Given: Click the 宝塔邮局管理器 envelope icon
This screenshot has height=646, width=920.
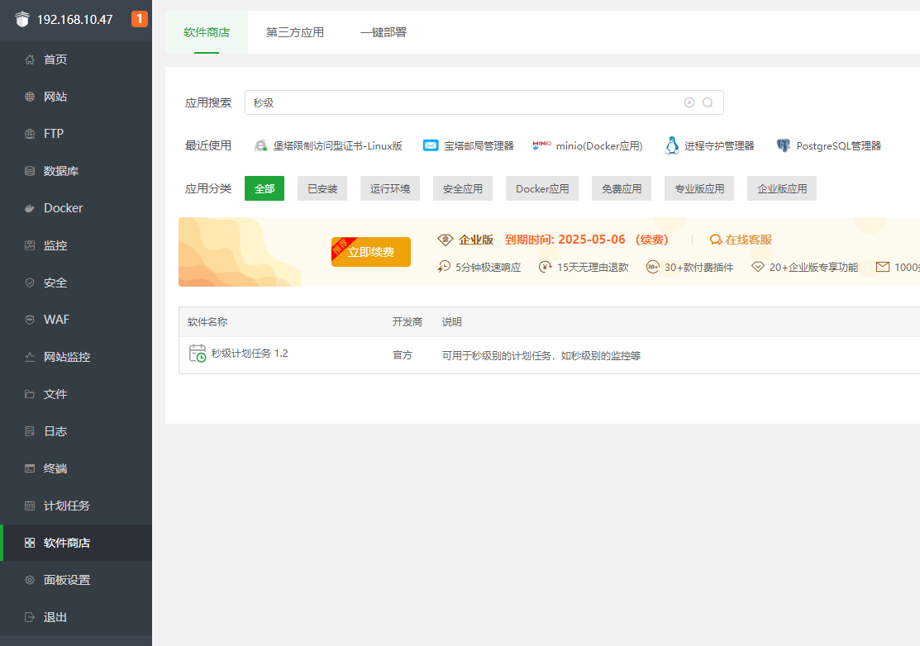Looking at the screenshot, I should (431, 145).
